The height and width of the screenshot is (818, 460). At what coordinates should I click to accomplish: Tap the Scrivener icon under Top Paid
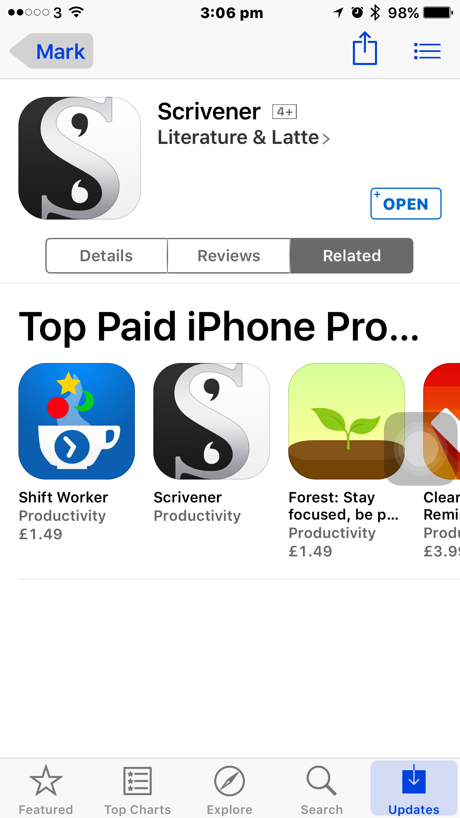pyautogui.click(x=211, y=421)
